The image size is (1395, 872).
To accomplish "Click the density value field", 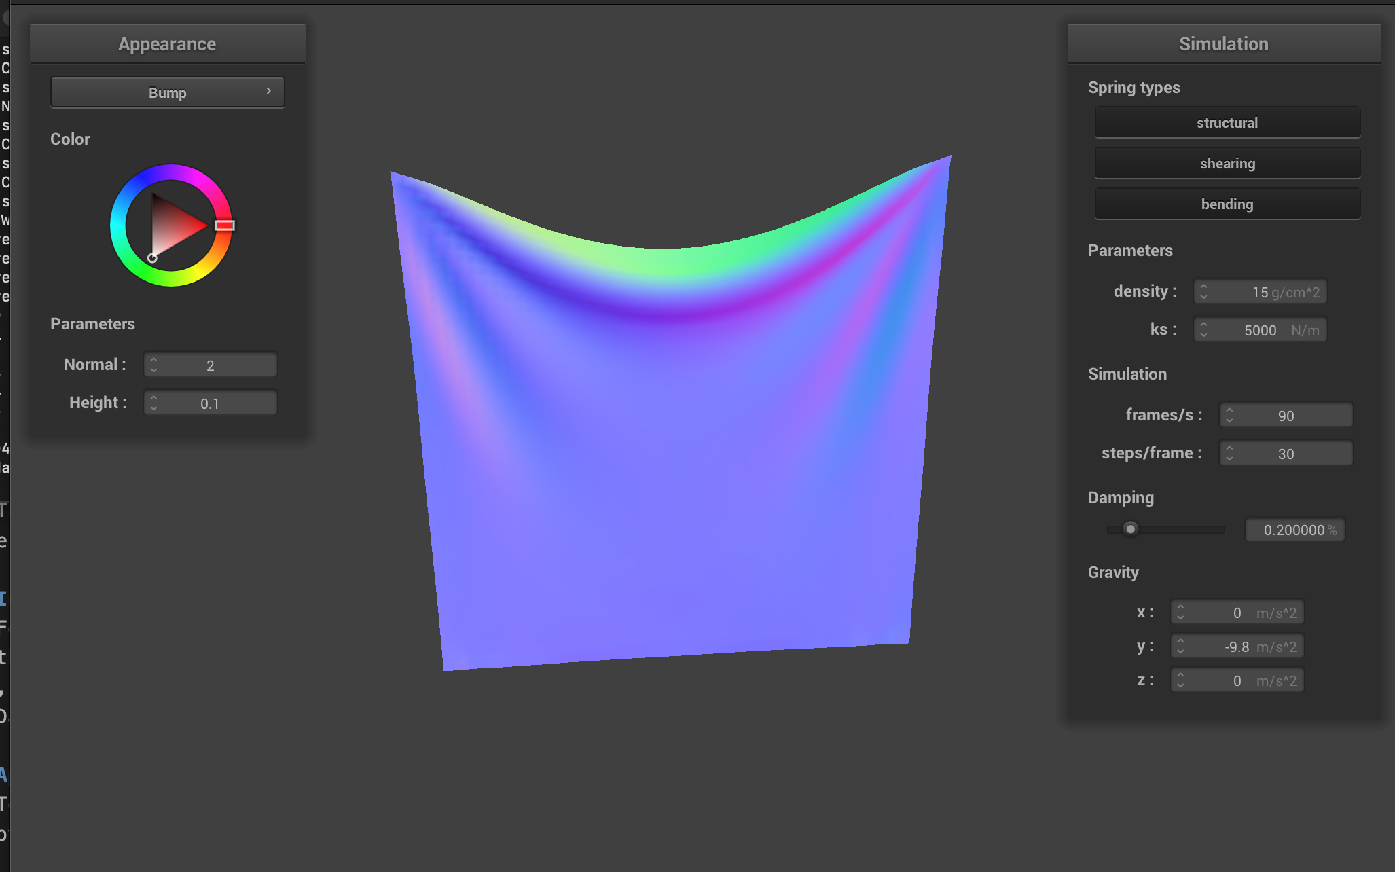I will click(x=1261, y=292).
